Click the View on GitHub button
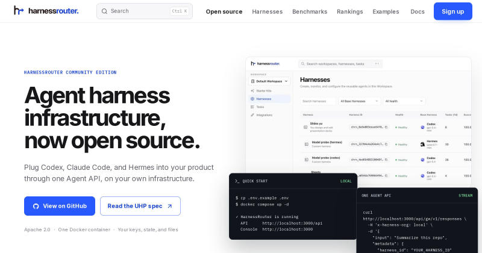The height and width of the screenshot is (253, 482). (60, 206)
